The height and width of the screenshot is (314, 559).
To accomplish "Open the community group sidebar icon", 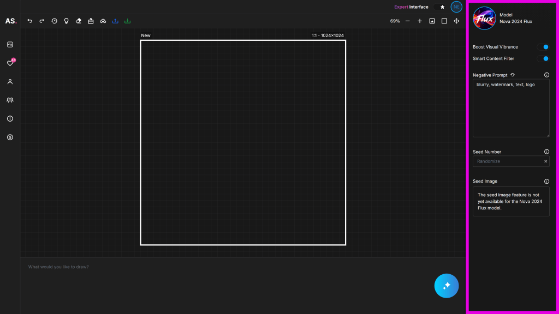I will click(10, 100).
